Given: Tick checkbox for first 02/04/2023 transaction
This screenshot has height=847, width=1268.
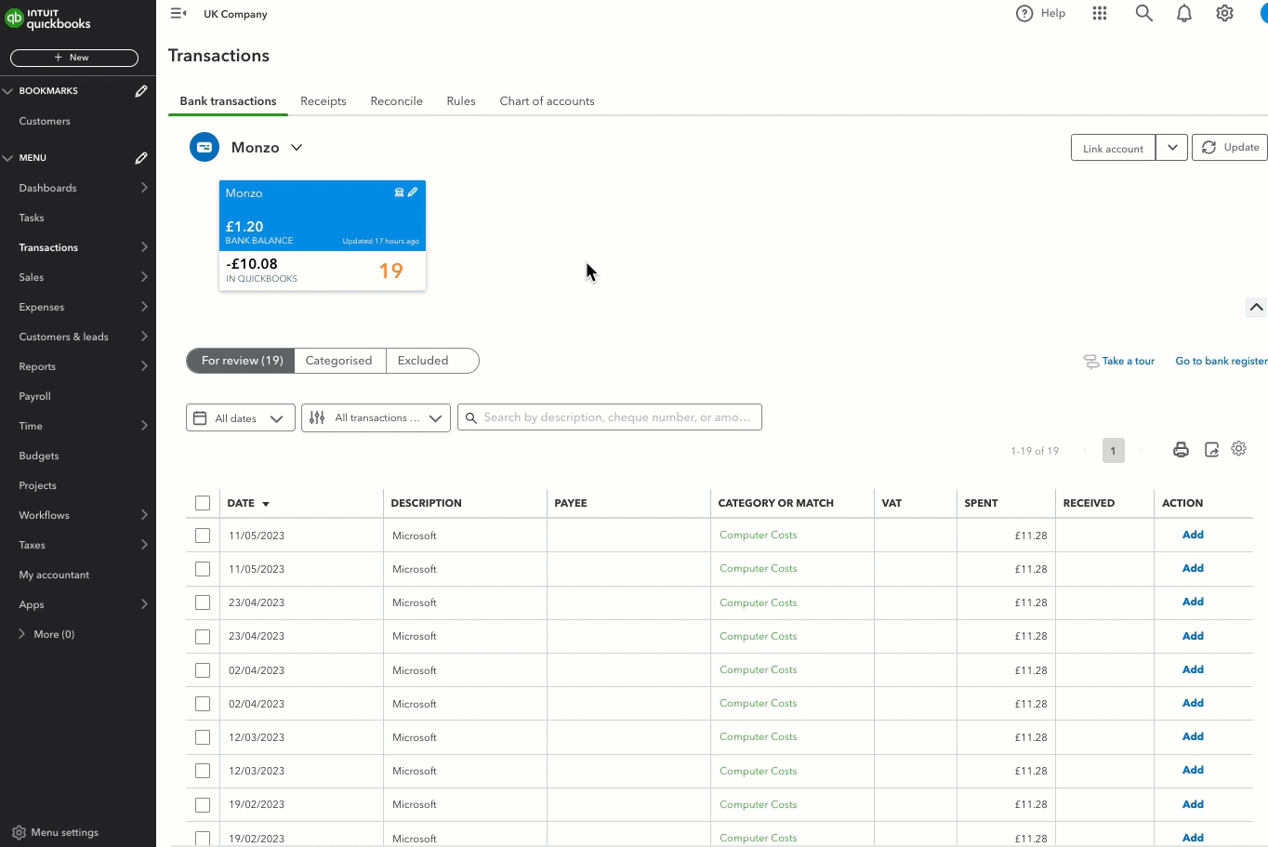Looking at the screenshot, I should tap(203, 670).
